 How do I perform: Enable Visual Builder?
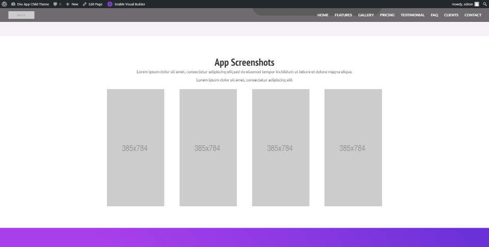click(x=126, y=4)
